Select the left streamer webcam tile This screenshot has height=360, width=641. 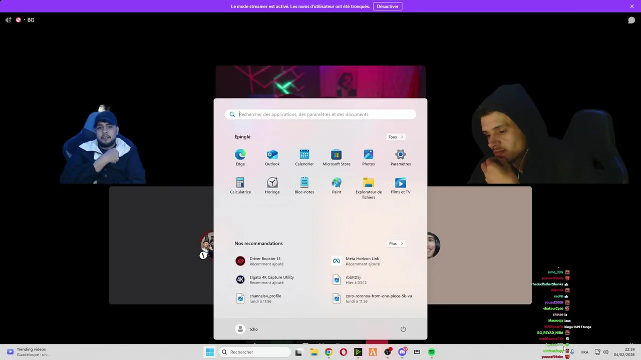tap(103, 145)
